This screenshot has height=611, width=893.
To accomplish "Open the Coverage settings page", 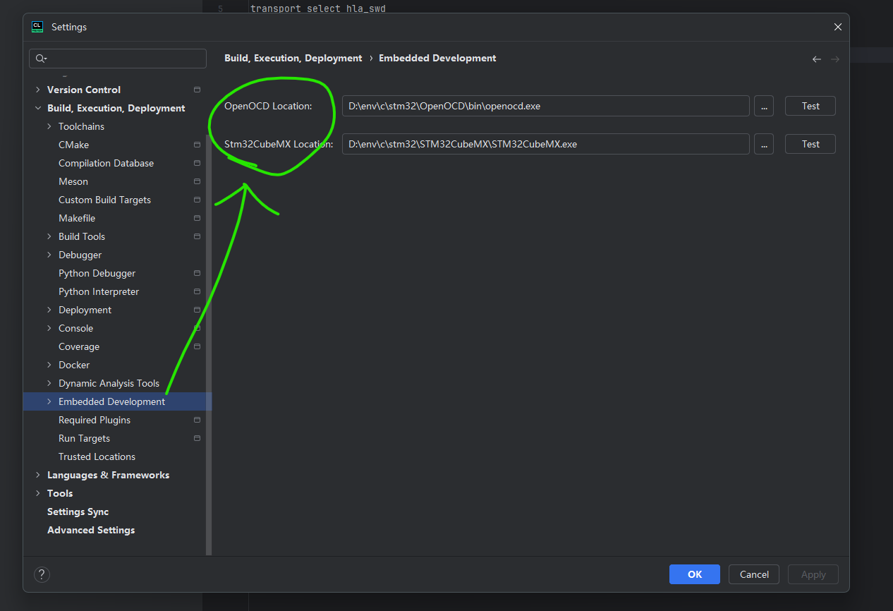I will pos(79,346).
